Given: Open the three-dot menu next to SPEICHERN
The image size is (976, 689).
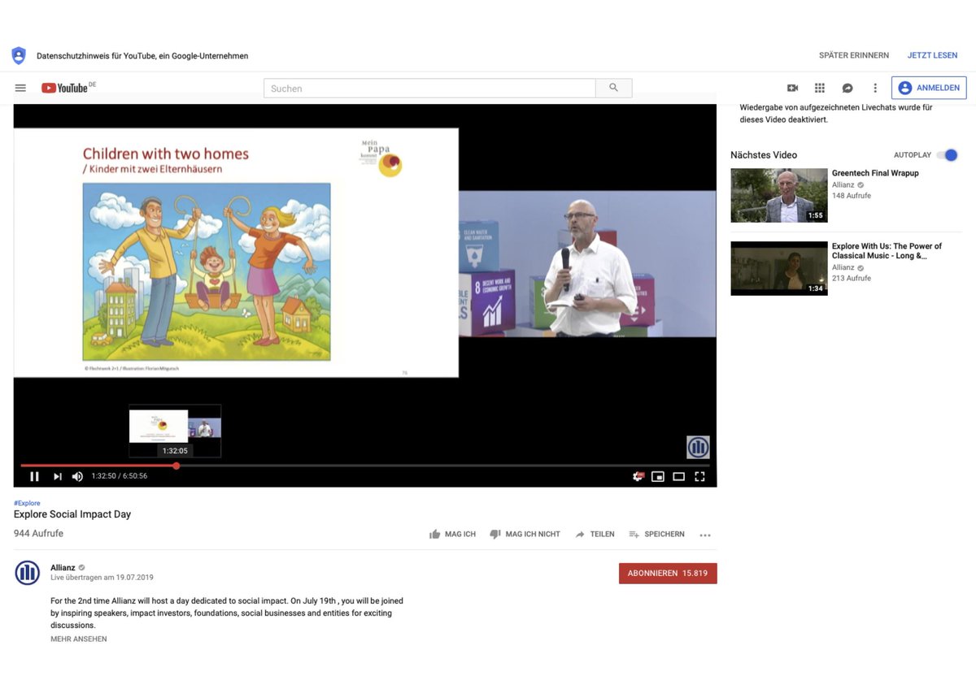Looking at the screenshot, I should tap(704, 534).
